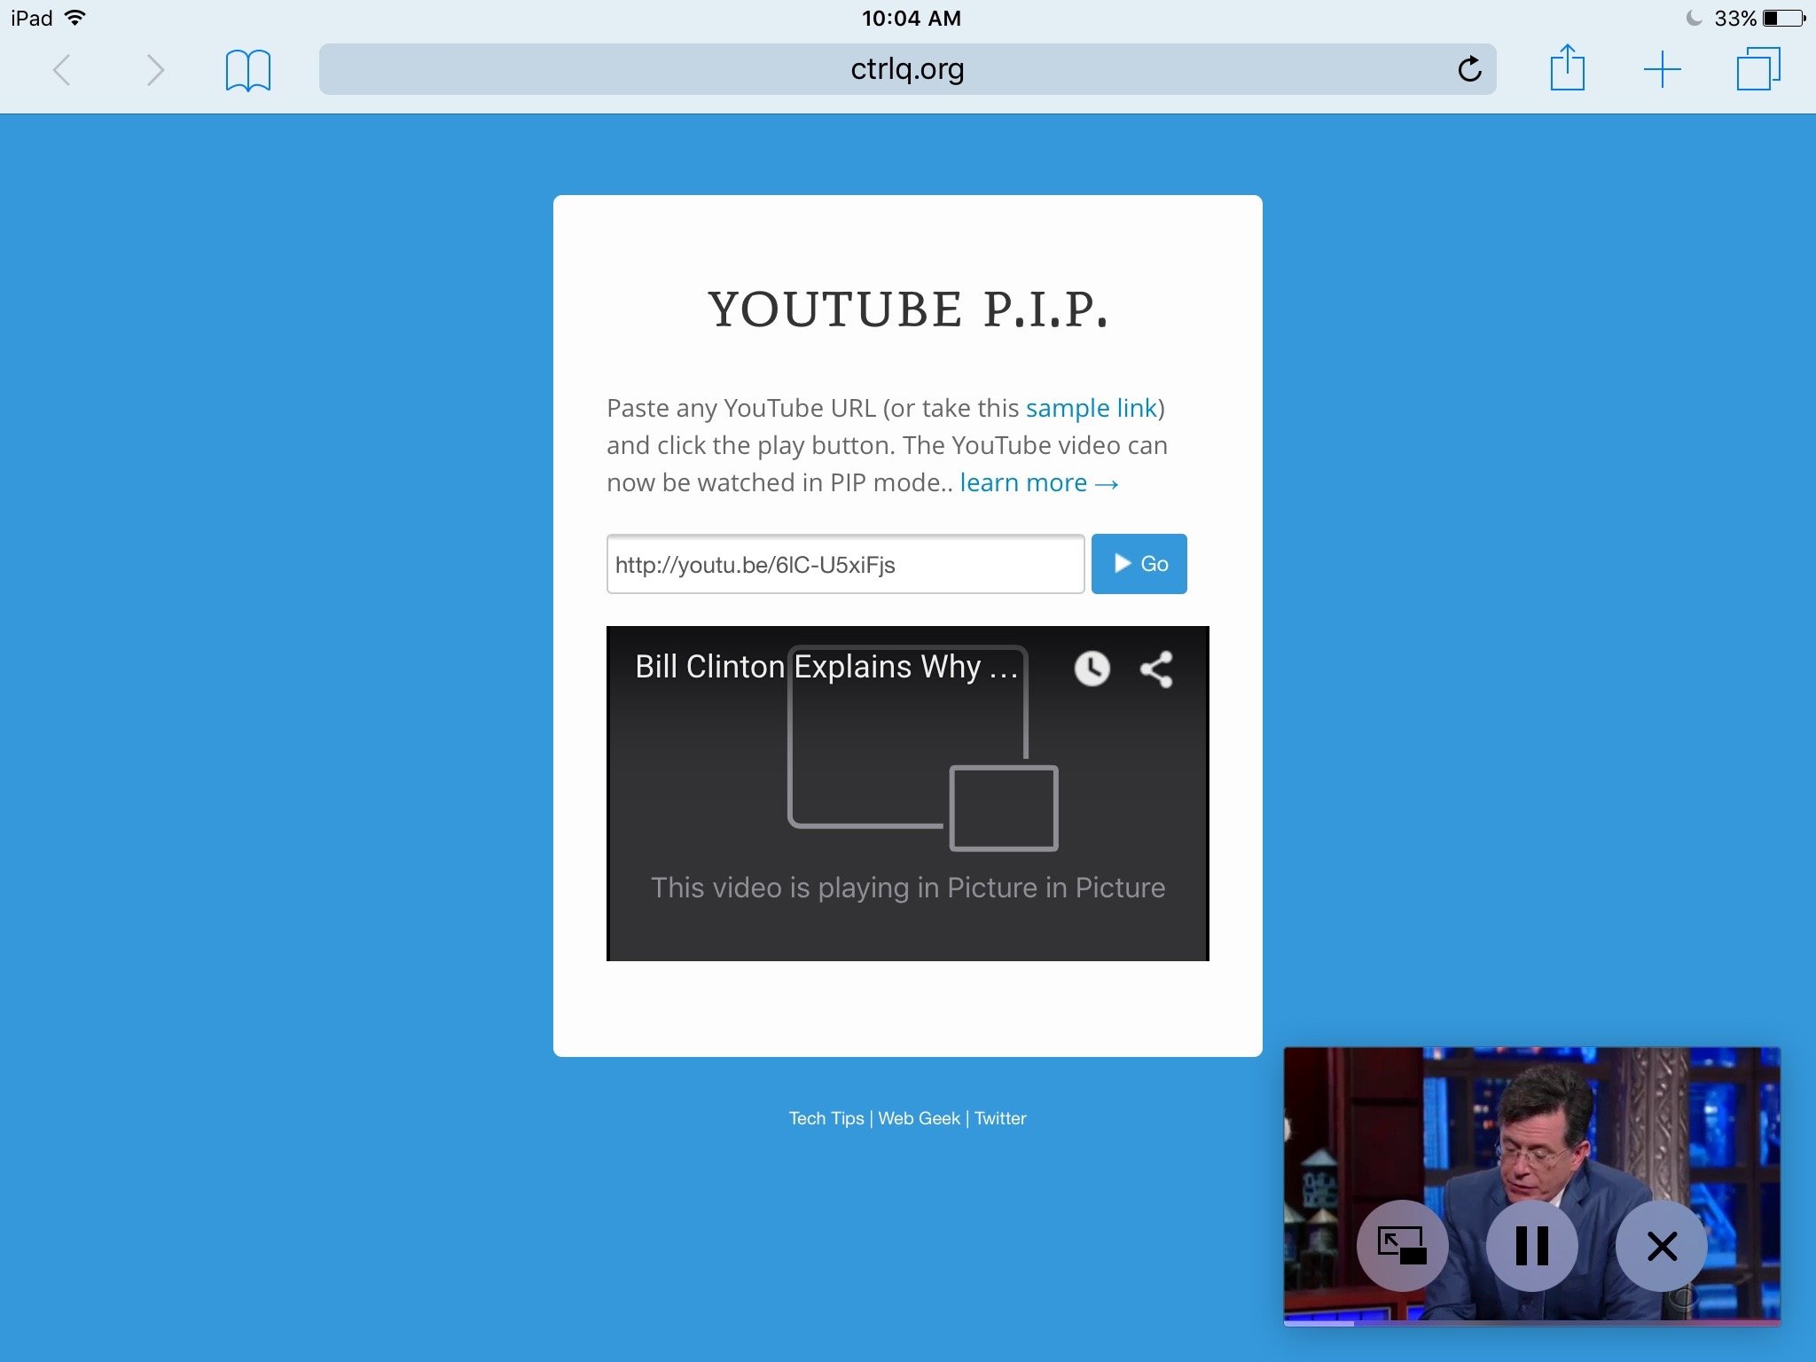The height and width of the screenshot is (1362, 1816).
Task: Tap the ctrlq.org address bar
Action: point(907,69)
